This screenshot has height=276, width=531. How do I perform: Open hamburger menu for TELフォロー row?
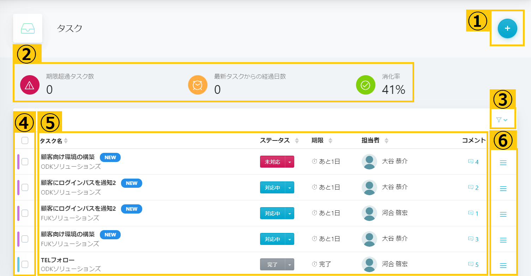tap(503, 265)
